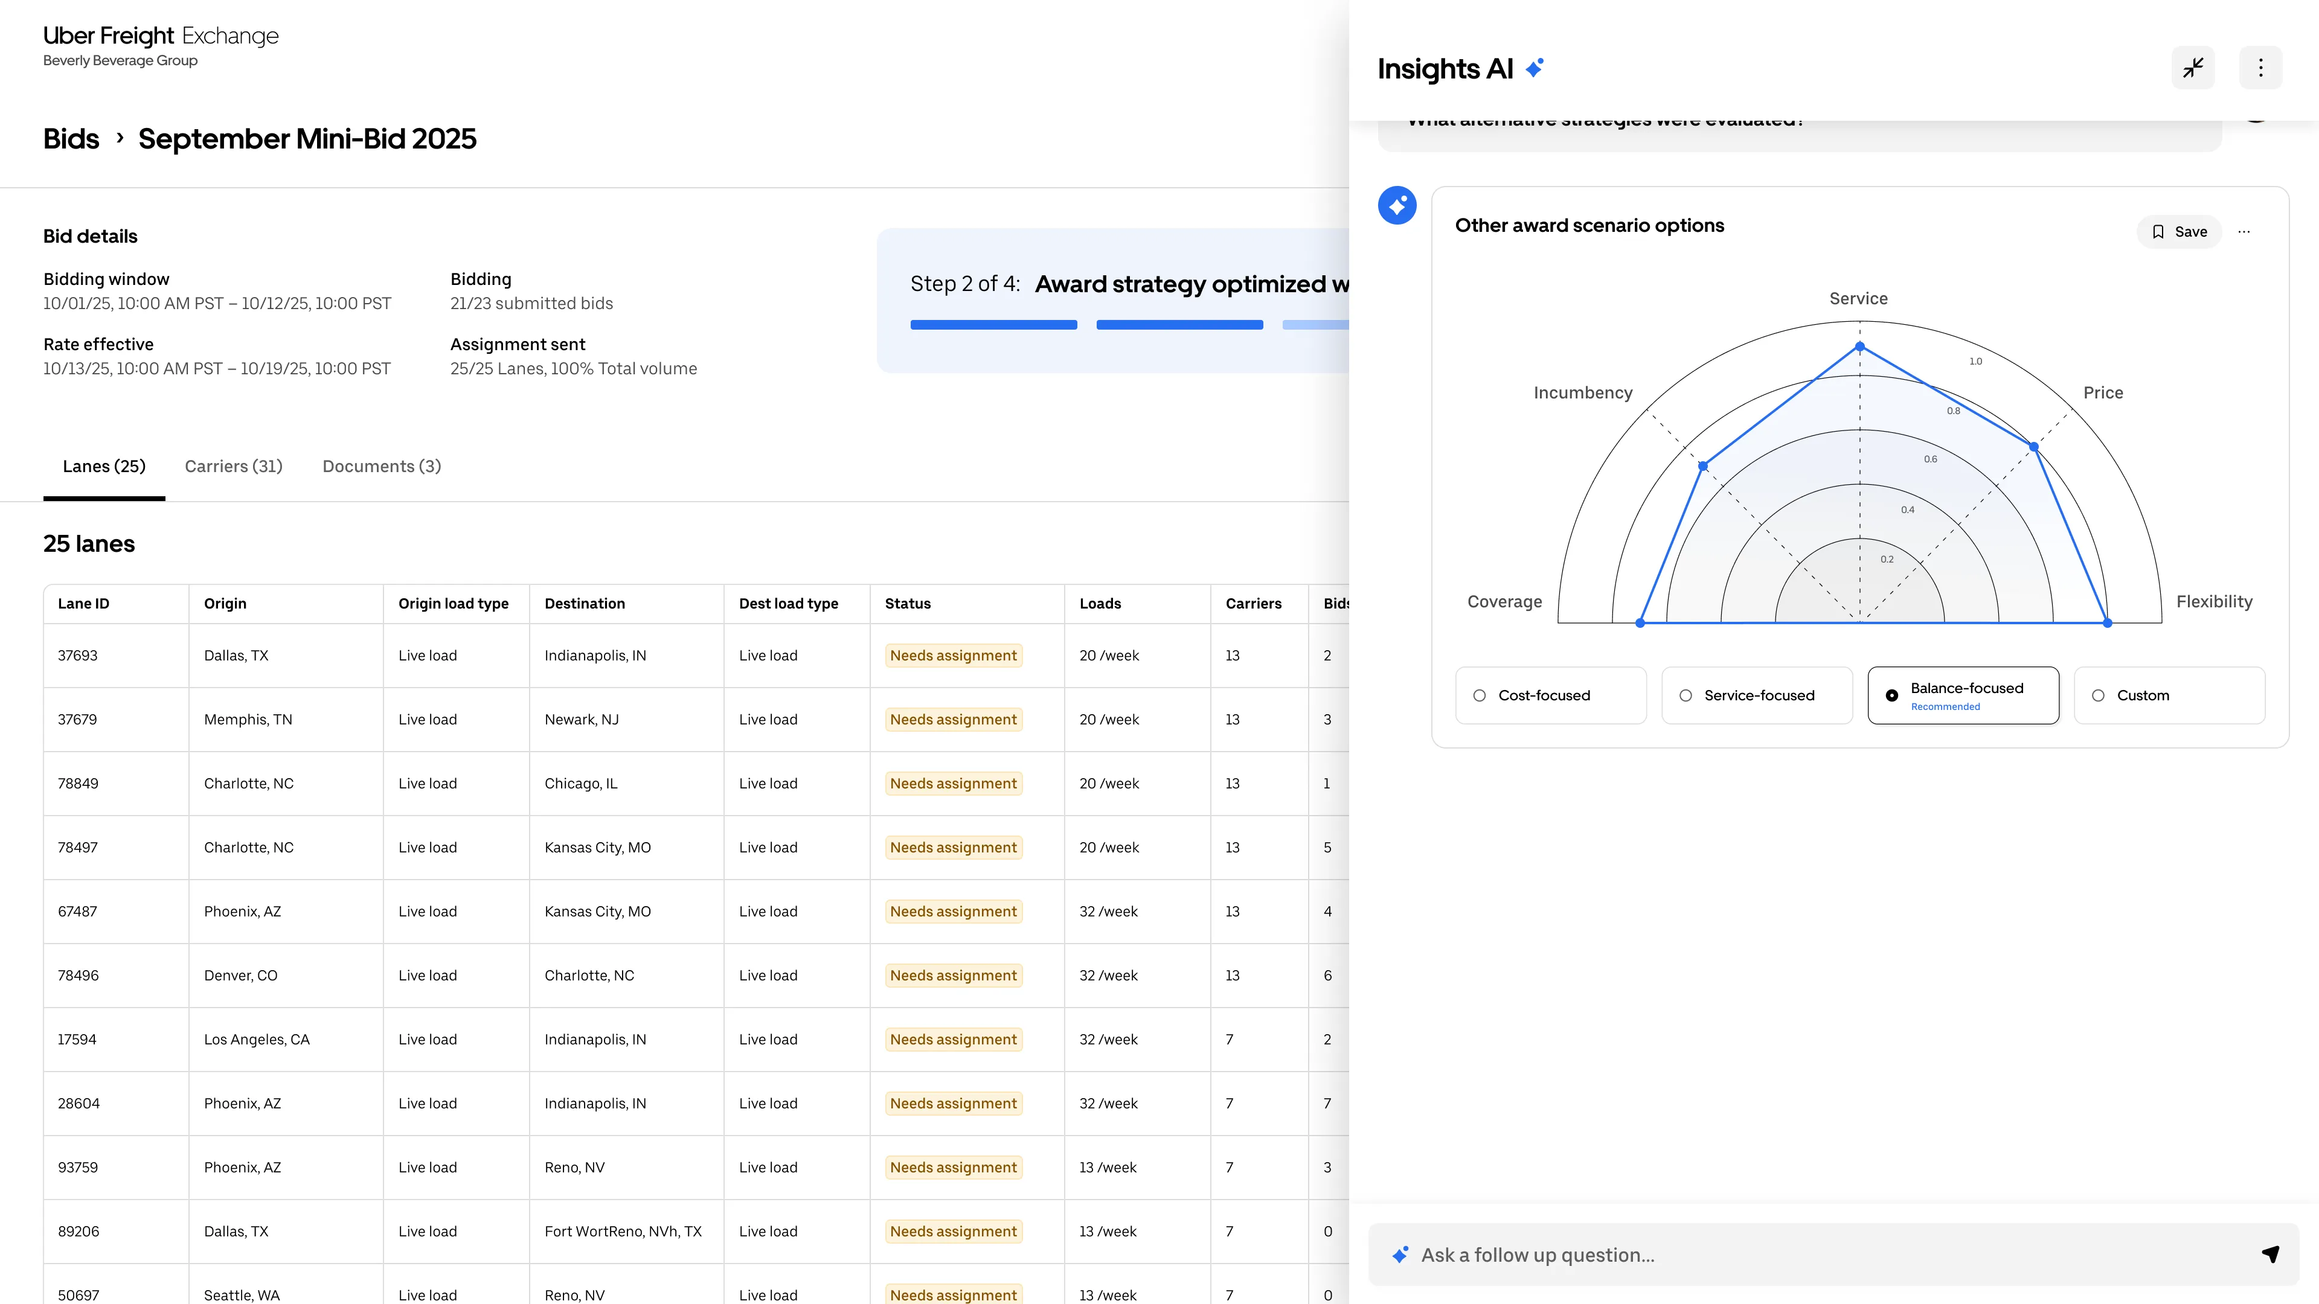
Task: Click the breadcrumb chevron after Bids
Action: pos(119,139)
